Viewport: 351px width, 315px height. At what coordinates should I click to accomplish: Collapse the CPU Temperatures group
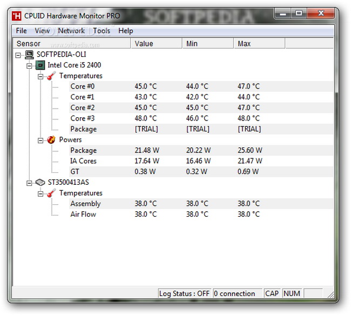40,77
